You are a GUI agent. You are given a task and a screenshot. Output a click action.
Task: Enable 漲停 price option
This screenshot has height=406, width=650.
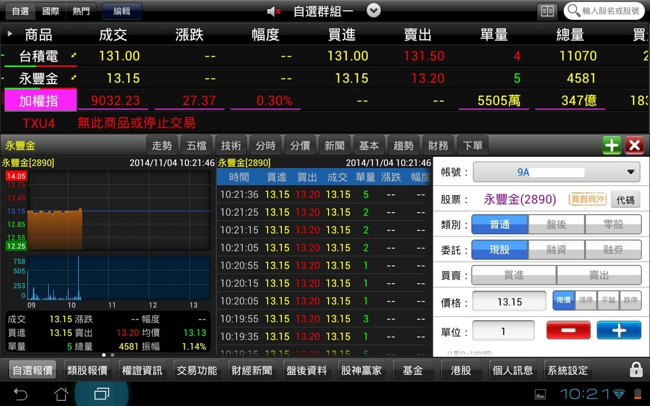(586, 300)
